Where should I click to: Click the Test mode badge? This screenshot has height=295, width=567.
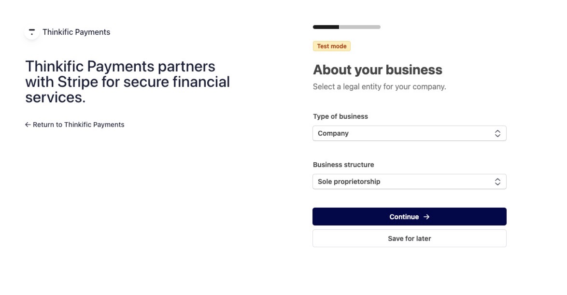pyautogui.click(x=332, y=46)
